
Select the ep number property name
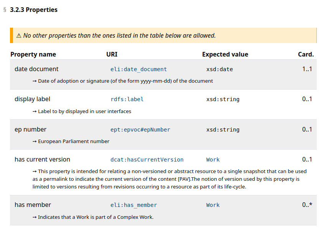pos(30,130)
